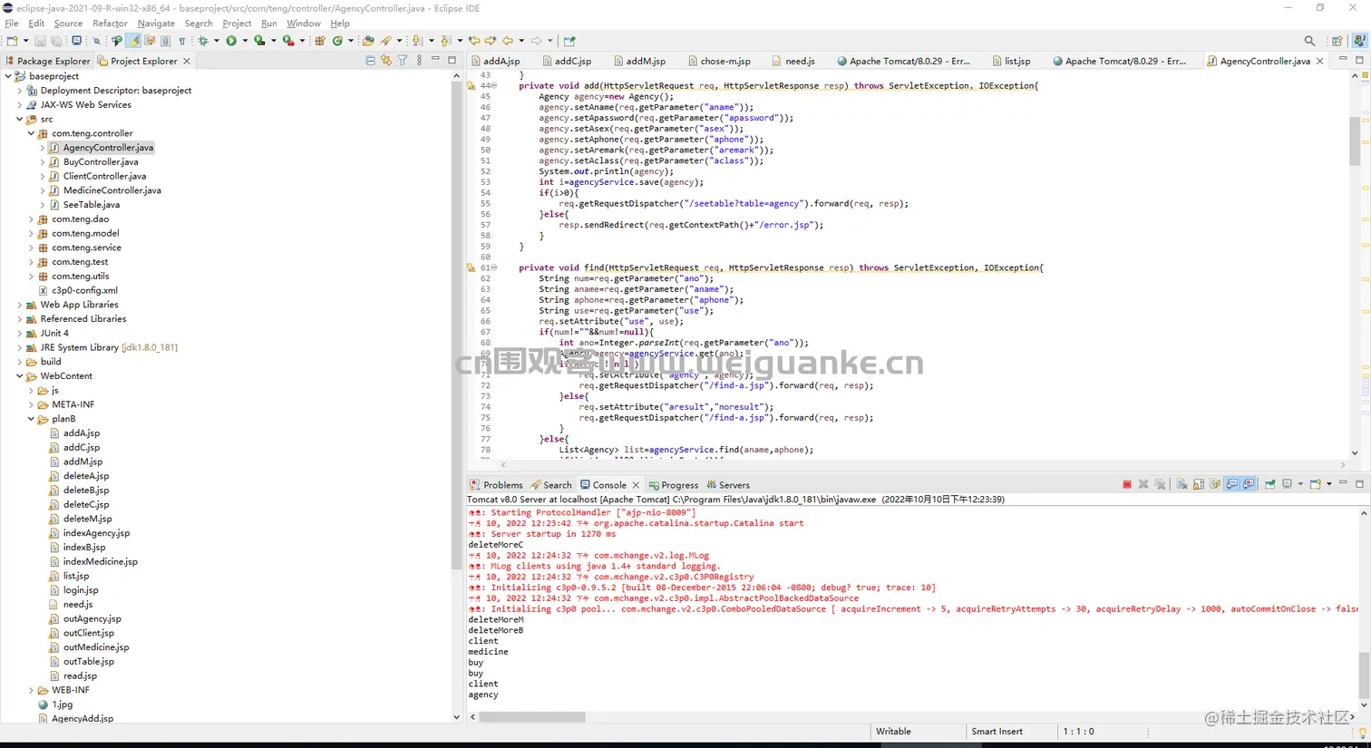This screenshot has height=748, width=1371.
Task: Click the Open Type toolbar icon
Action: point(368,41)
